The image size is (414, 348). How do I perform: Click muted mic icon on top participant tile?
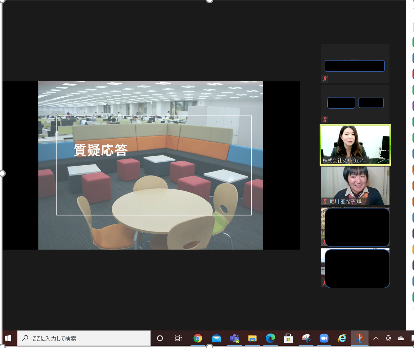coord(325,79)
